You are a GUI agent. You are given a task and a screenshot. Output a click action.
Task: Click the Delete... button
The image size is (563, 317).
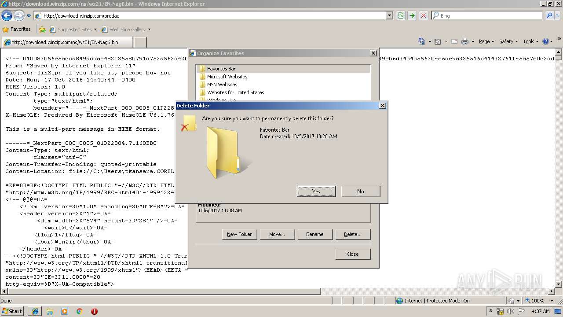coord(353,234)
